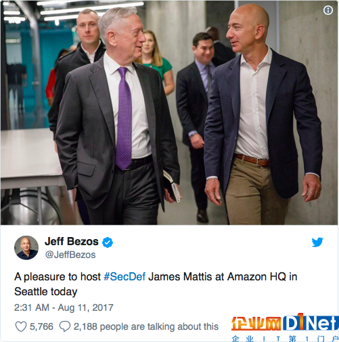The image size is (339, 342).
Task: Click the @JeffBezos handle
Action: pos(70,255)
